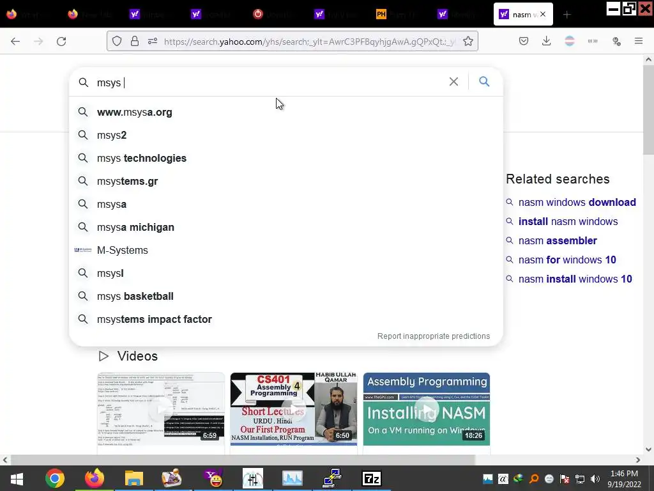Open the Firefox downloads panel

tap(547, 41)
